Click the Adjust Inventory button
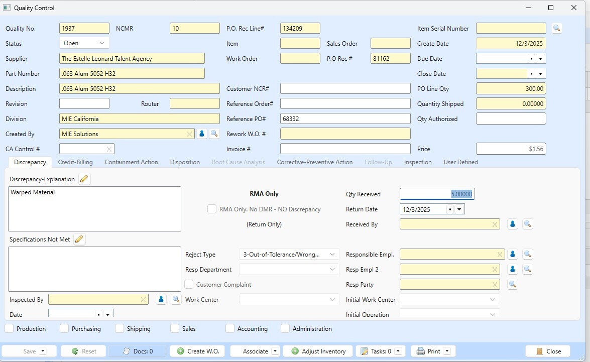 (318, 351)
